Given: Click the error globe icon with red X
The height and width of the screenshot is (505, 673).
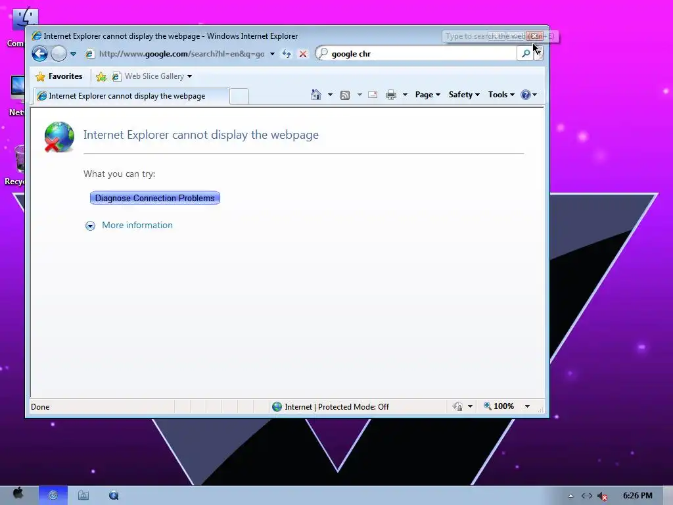Looking at the screenshot, I should 59,137.
